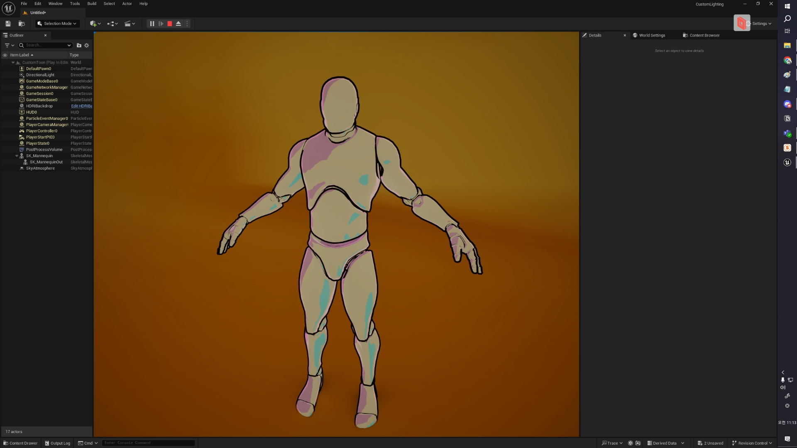
Task: Open the Selection Mode dropdown
Action: click(x=58, y=24)
